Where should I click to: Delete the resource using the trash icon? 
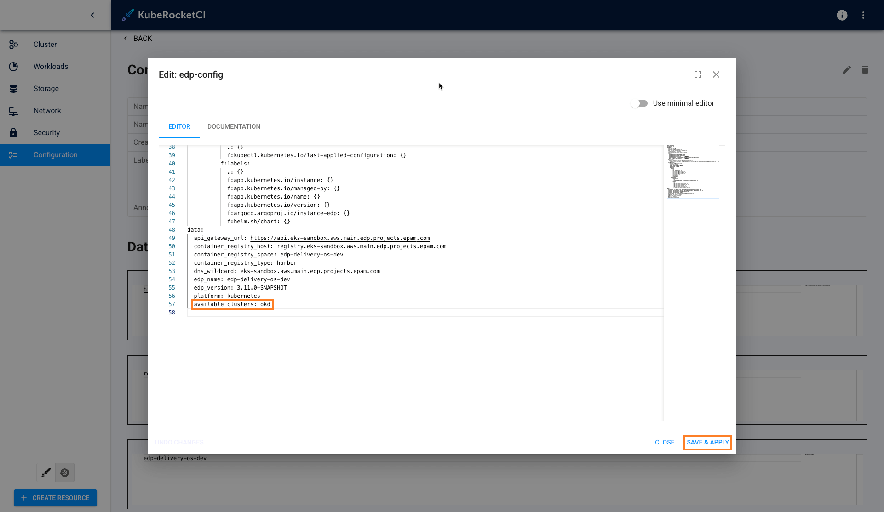tap(865, 70)
